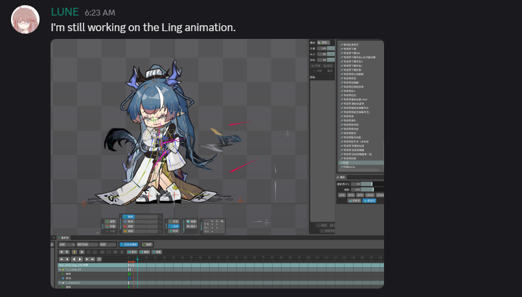Viewport: 522px width, 297px height.
Task: Activate the highlighted Rotate transform tool
Action: [128, 217]
